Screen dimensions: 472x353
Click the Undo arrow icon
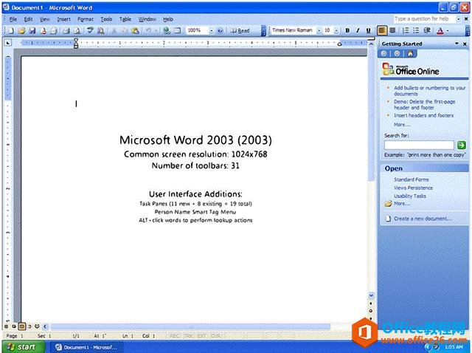148,30
